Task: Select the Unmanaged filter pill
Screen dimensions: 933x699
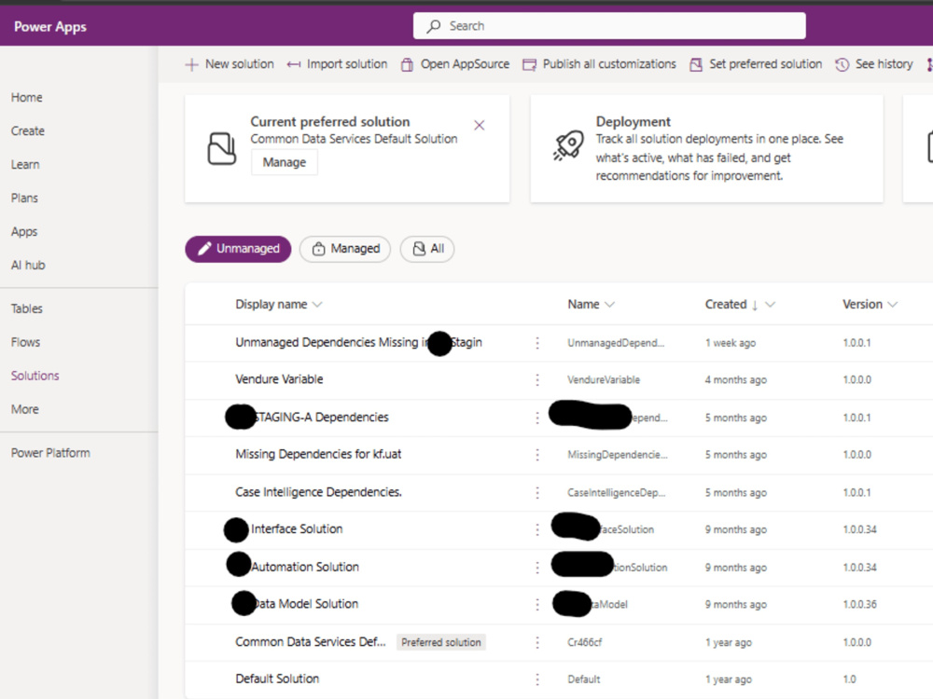Action: point(238,249)
